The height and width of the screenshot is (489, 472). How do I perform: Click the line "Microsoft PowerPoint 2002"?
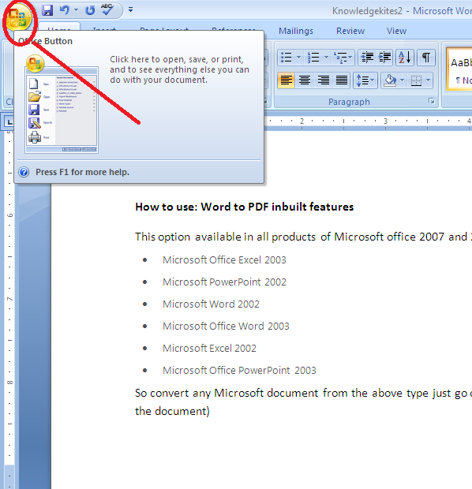[224, 282]
